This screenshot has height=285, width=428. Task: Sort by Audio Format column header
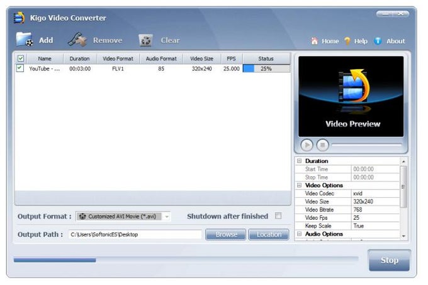[161, 58]
